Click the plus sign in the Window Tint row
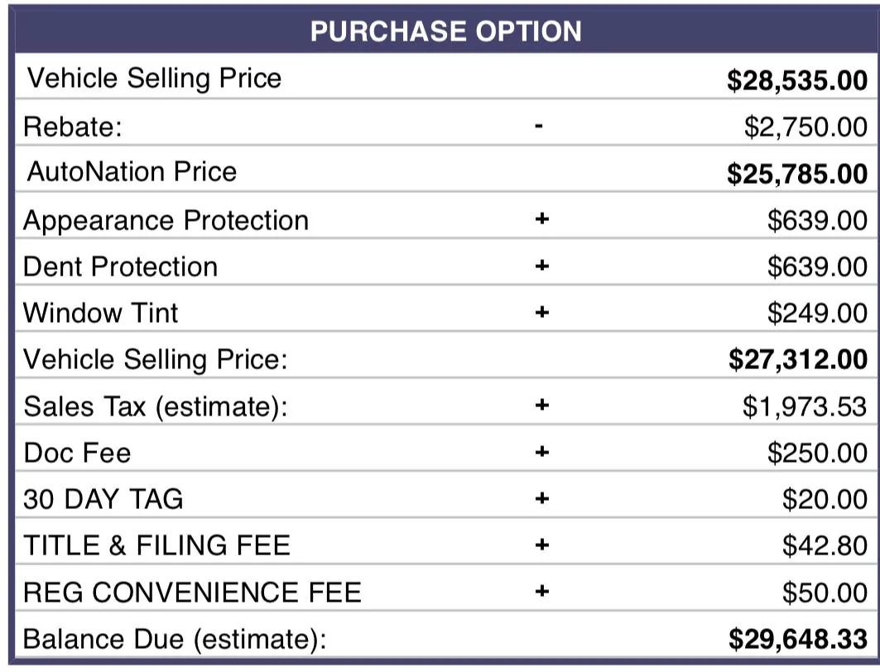 click(x=541, y=313)
